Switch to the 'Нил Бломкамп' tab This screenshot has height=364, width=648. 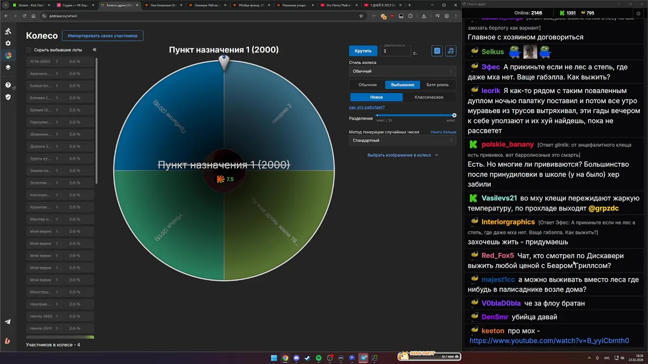tap(163, 5)
